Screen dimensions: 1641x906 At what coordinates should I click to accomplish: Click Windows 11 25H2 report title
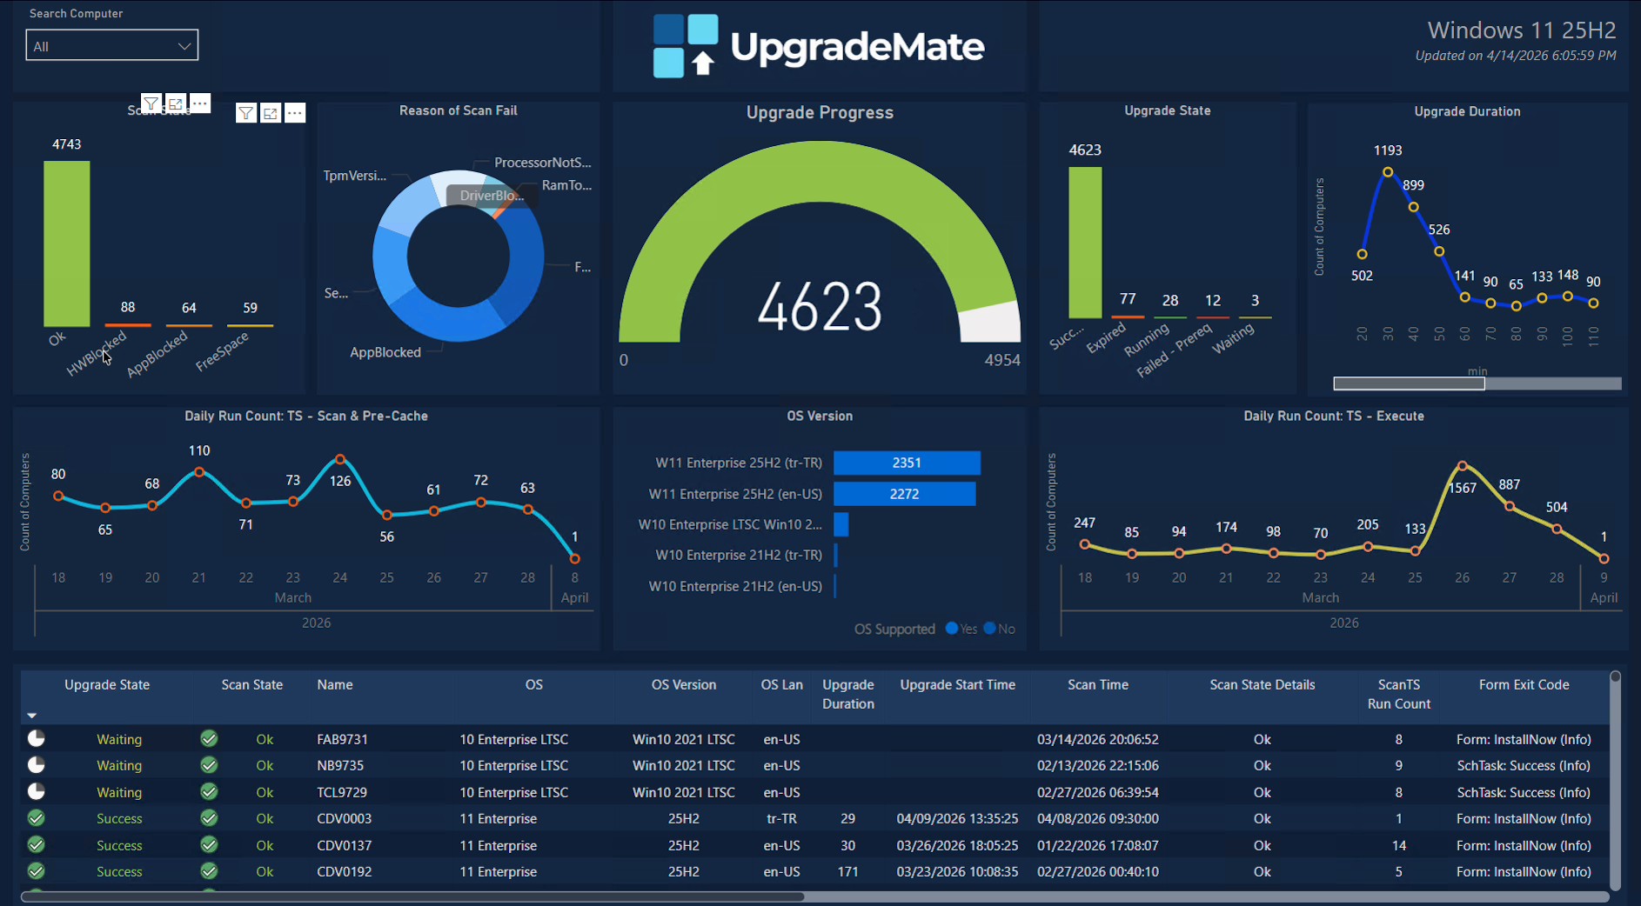click(x=1522, y=30)
